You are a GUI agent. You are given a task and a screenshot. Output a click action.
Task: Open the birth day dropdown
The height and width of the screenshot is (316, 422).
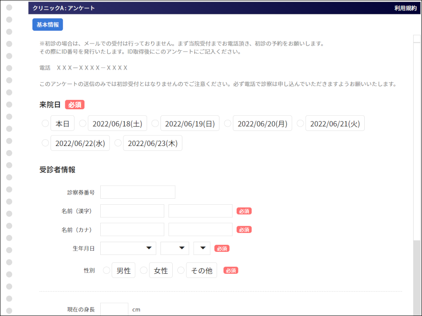pos(201,248)
